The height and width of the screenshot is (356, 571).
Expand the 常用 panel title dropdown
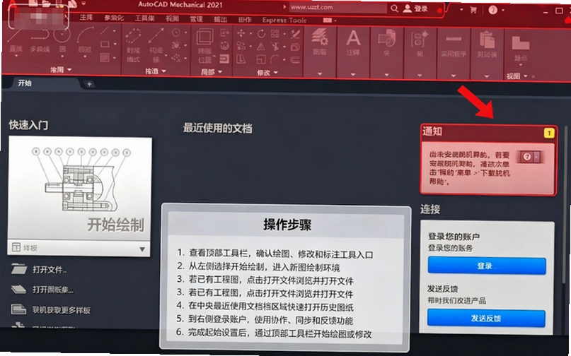69,69
